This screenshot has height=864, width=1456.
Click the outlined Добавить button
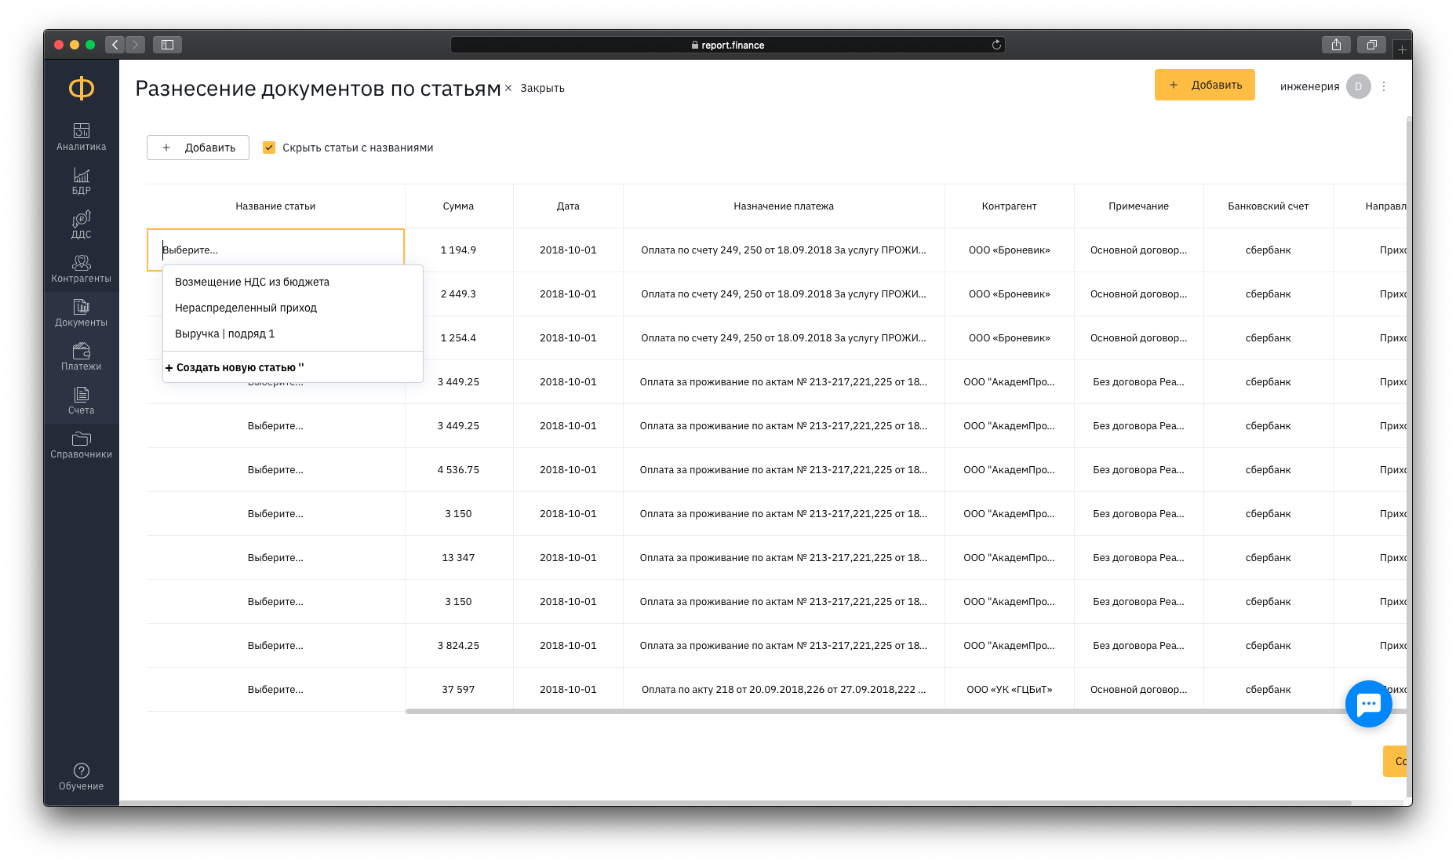point(198,148)
